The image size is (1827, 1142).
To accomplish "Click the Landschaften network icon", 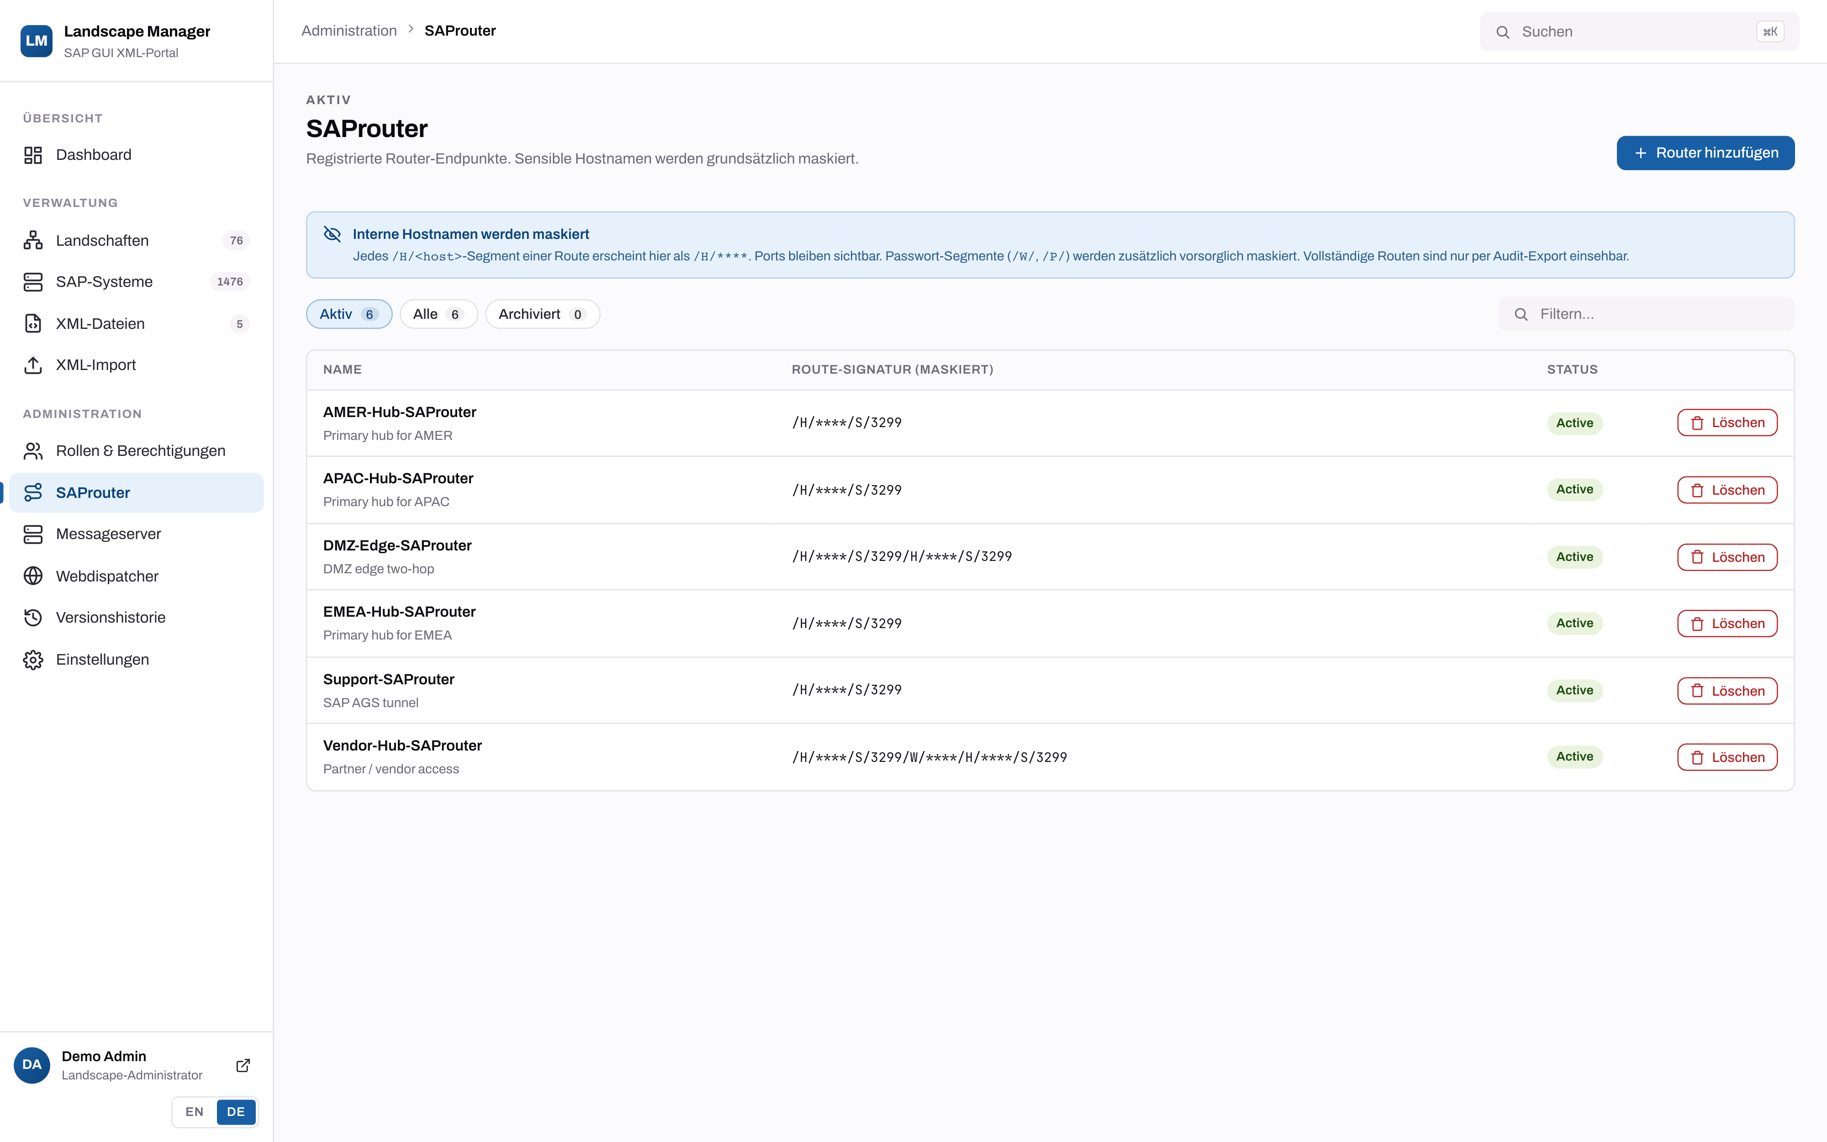I will coord(33,240).
